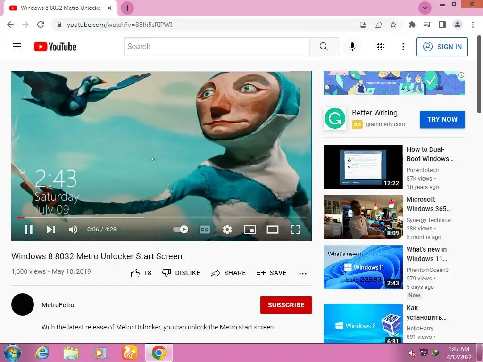Image resolution: width=483 pixels, height=362 pixels.
Task: Click the Synergy Technical channel name
Action: pos(429,220)
